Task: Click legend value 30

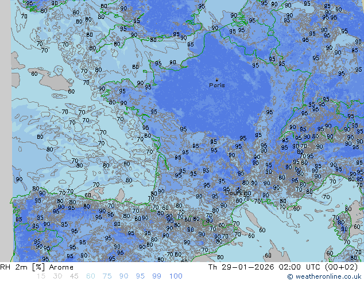Action: pyautogui.click(x=57, y=276)
